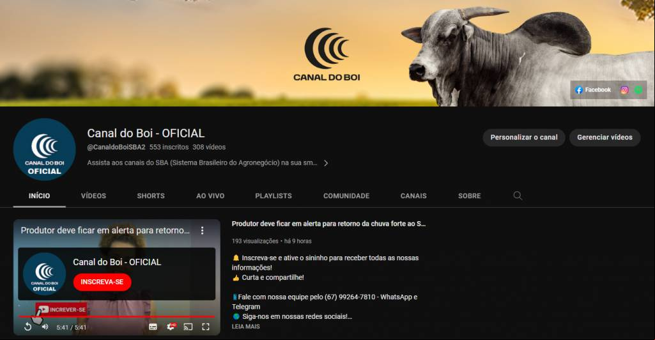The width and height of the screenshot is (655, 340).
Task: Click the INCREVER-SE overlay in video
Action: (61, 309)
